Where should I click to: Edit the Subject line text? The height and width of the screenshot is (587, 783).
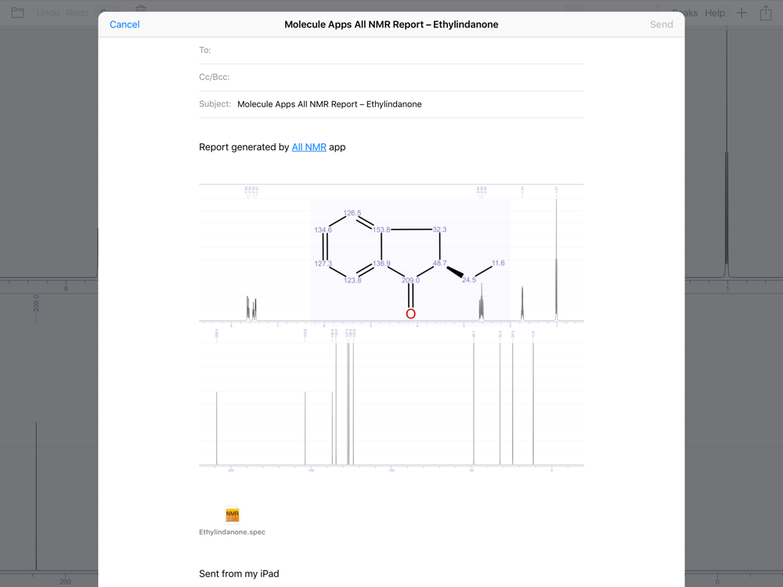click(329, 104)
